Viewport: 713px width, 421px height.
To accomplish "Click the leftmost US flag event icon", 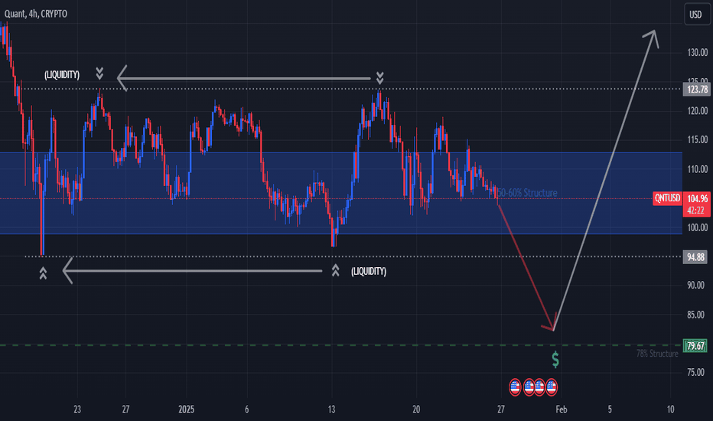I will point(515,386).
